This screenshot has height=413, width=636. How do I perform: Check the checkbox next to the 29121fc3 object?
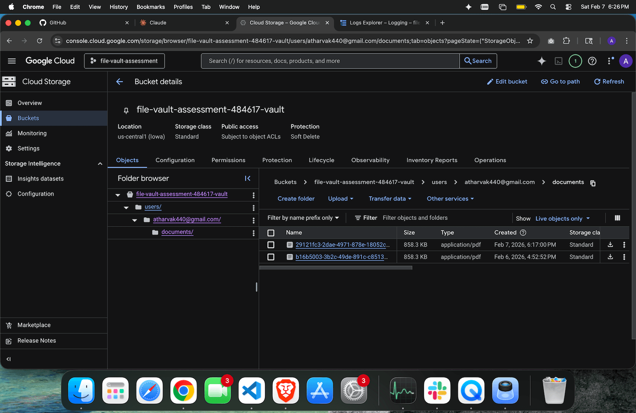coord(271,244)
